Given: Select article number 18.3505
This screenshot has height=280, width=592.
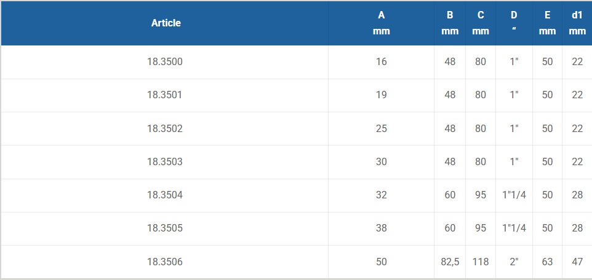Looking at the screenshot, I should pyautogui.click(x=165, y=228).
